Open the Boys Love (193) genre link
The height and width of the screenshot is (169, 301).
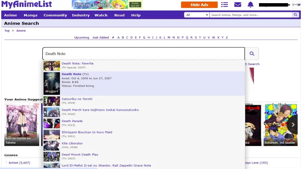coord(256,163)
